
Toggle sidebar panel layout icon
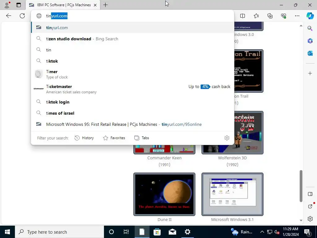(310, 194)
